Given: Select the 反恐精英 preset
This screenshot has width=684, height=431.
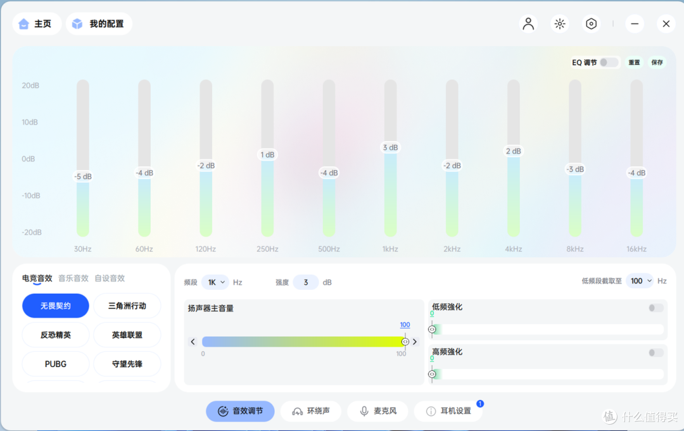Looking at the screenshot, I should pos(55,335).
